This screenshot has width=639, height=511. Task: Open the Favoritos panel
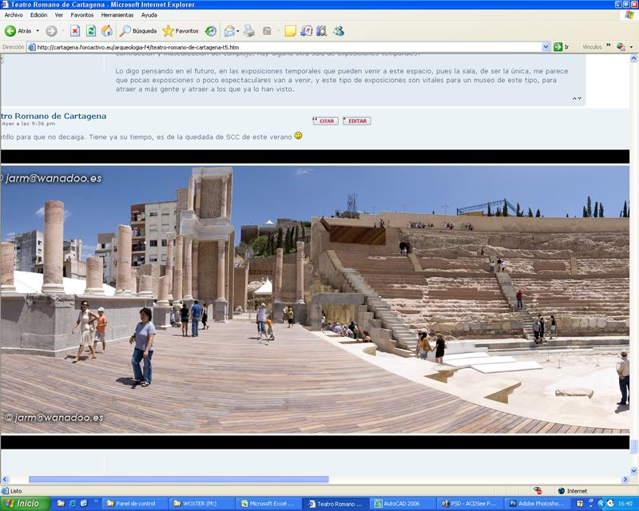181,31
